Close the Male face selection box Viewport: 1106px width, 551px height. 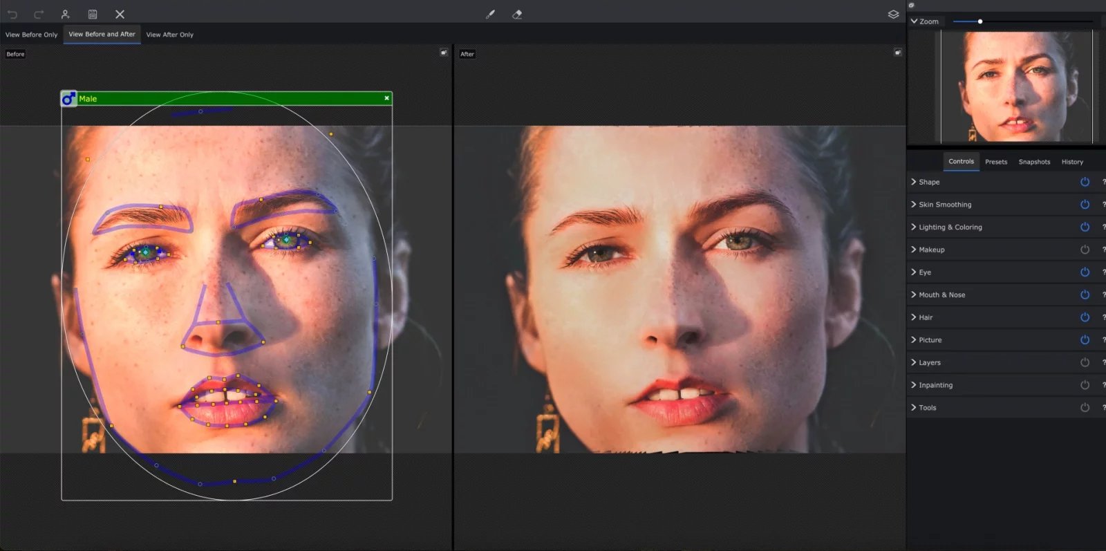[x=387, y=98]
